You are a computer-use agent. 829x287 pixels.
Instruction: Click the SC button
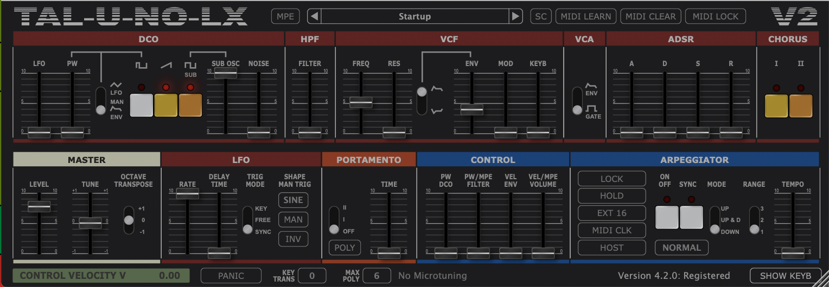(x=541, y=16)
